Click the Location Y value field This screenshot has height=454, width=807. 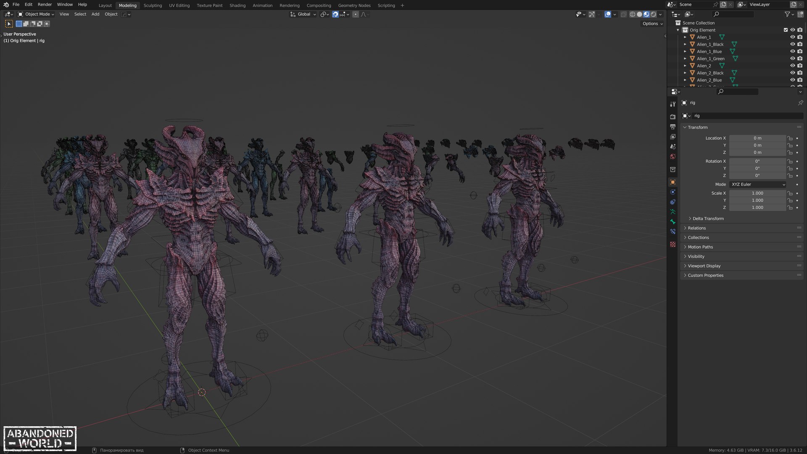point(757,145)
